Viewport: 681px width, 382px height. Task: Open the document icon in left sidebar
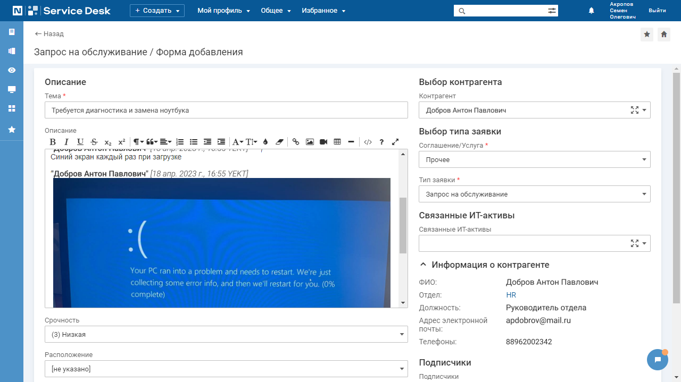point(12,32)
